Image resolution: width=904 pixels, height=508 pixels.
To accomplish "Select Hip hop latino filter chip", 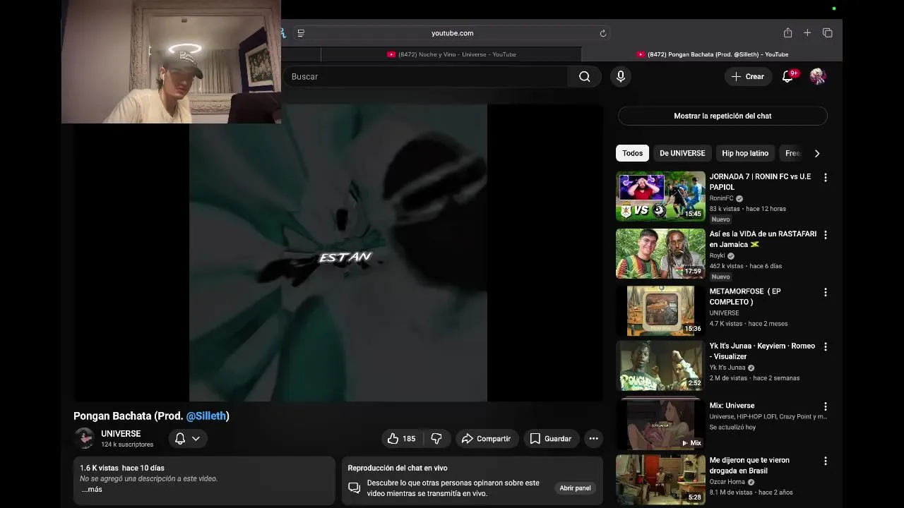I will (745, 153).
